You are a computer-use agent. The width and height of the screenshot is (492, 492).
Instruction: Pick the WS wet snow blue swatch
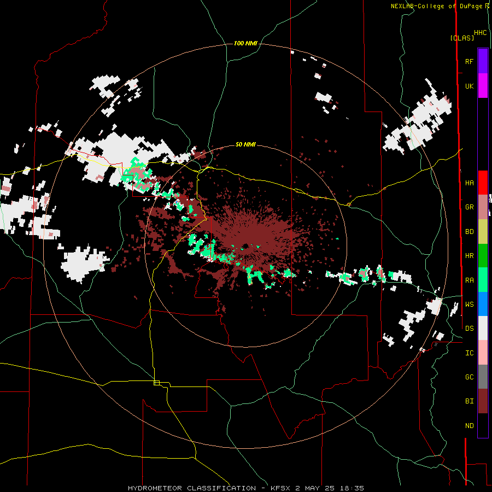pos(483,304)
